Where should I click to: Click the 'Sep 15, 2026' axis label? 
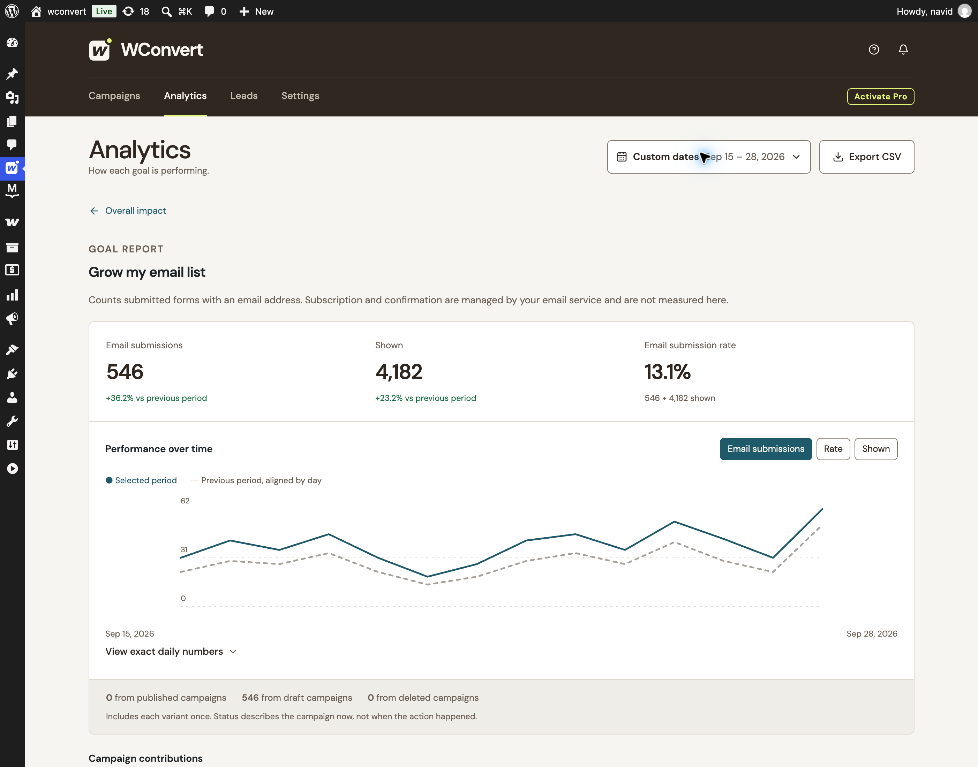(x=129, y=633)
